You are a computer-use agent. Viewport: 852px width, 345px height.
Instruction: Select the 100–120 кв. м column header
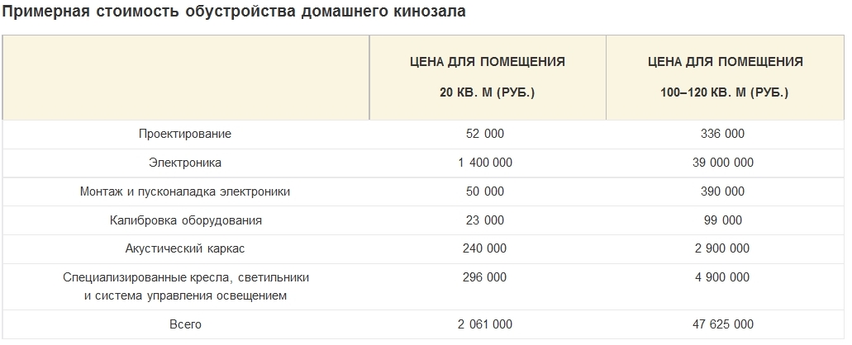725,77
